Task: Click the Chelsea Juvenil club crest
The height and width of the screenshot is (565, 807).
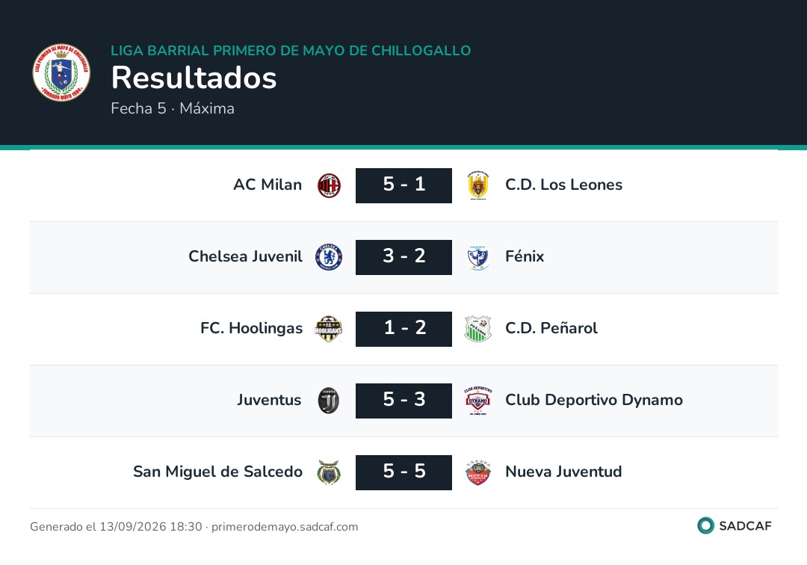Action: coord(329,257)
